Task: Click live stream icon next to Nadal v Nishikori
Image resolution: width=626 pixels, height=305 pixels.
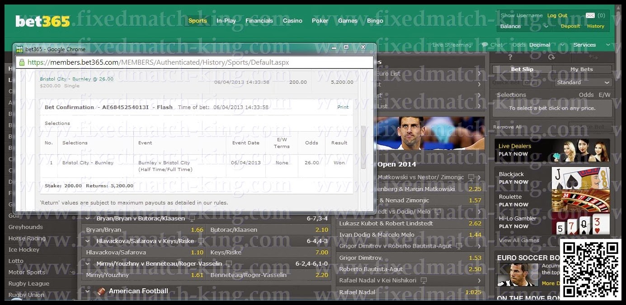Action: click(x=424, y=281)
